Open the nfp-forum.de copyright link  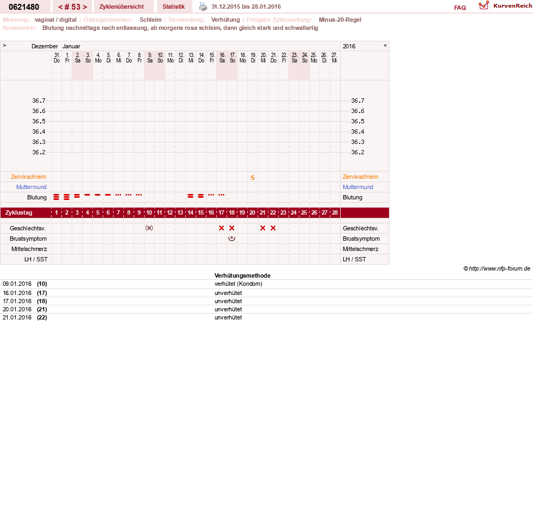pos(497,268)
